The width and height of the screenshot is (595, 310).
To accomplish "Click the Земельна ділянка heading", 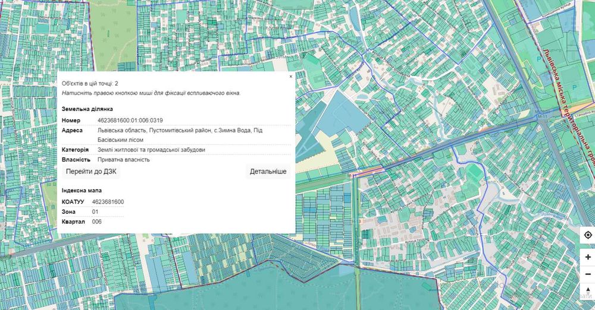I will pos(87,109).
